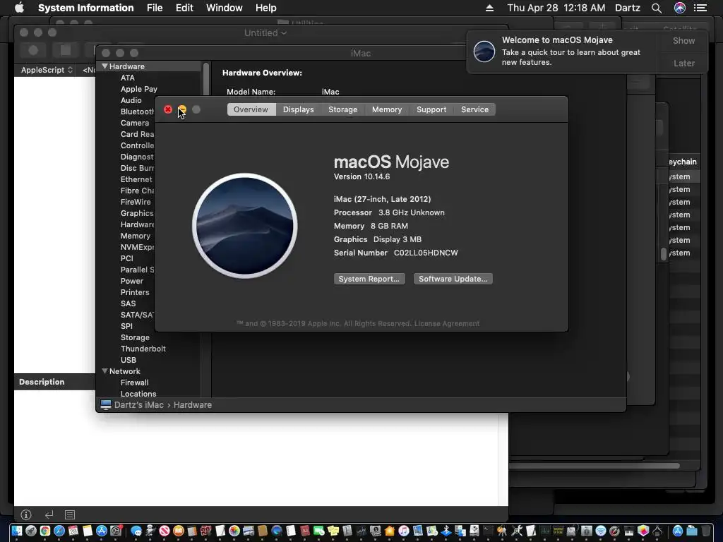Open Google Chrome in the Dock
The width and height of the screenshot is (723, 542).
[45, 531]
